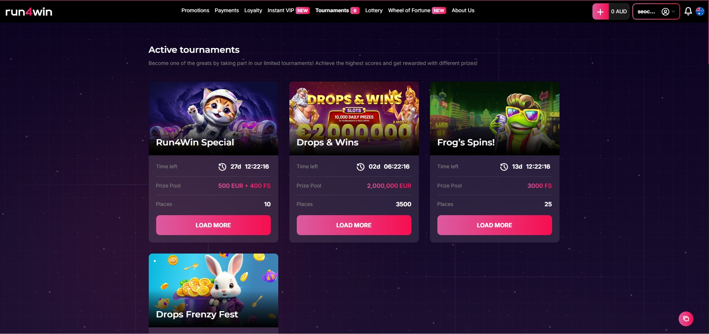Click the clock icon on Run4Win Special
Viewport: 709px width, 334px height.
[x=222, y=167]
